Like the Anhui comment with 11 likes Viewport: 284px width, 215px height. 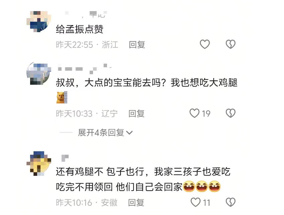[x=195, y=202]
